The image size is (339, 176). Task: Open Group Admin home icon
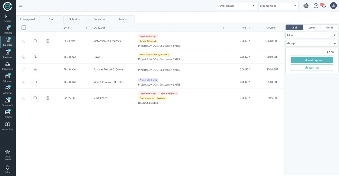[8, 155]
